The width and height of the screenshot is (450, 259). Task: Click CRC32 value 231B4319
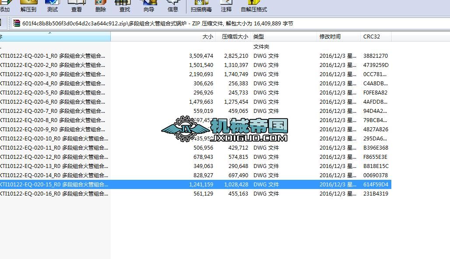click(x=376, y=193)
